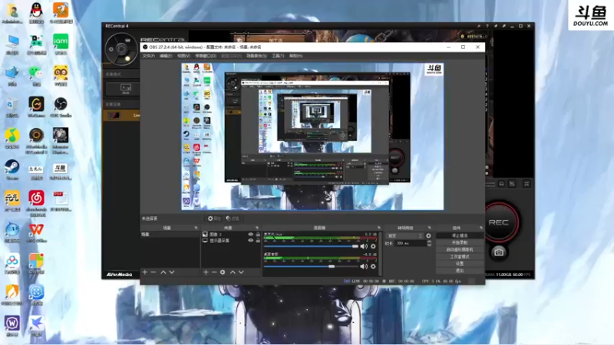The height and width of the screenshot is (345, 614).
Task: Open the 编辑(E) Edit menu in OBS
Action: pos(166,56)
